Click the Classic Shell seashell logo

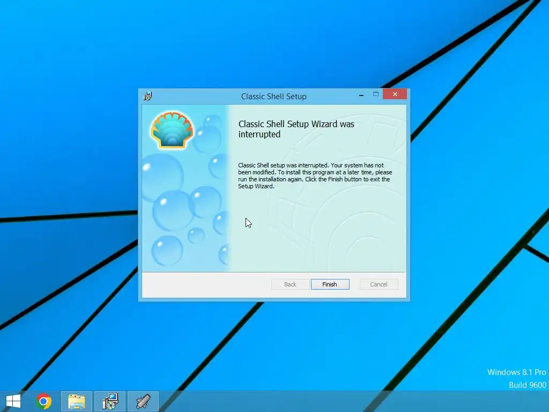[172, 130]
